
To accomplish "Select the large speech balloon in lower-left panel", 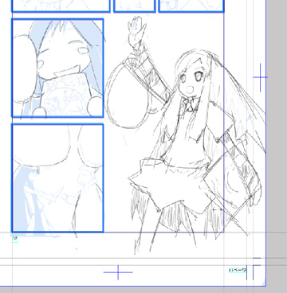I will (x=42, y=145).
